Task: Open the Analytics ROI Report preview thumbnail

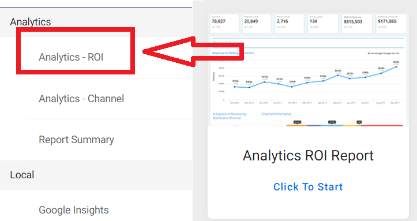Action: 308,69
